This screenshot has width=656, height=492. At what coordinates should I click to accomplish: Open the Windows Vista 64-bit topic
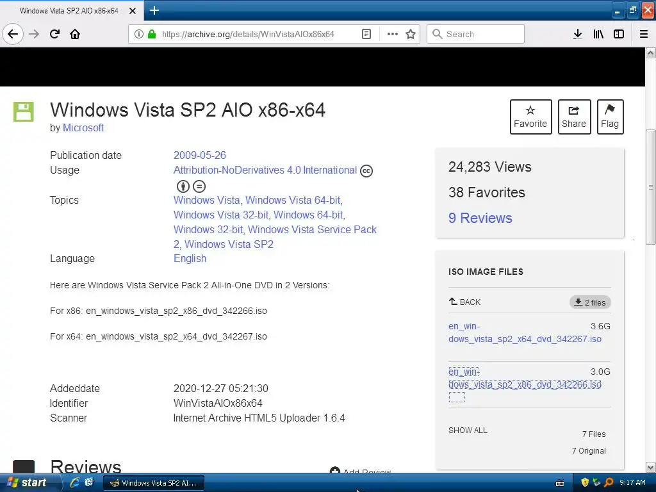(x=293, y=201)
